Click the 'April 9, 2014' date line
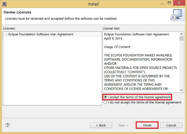Screen dimensions: 187x134 pyautogui.click(x=113, y=39)
